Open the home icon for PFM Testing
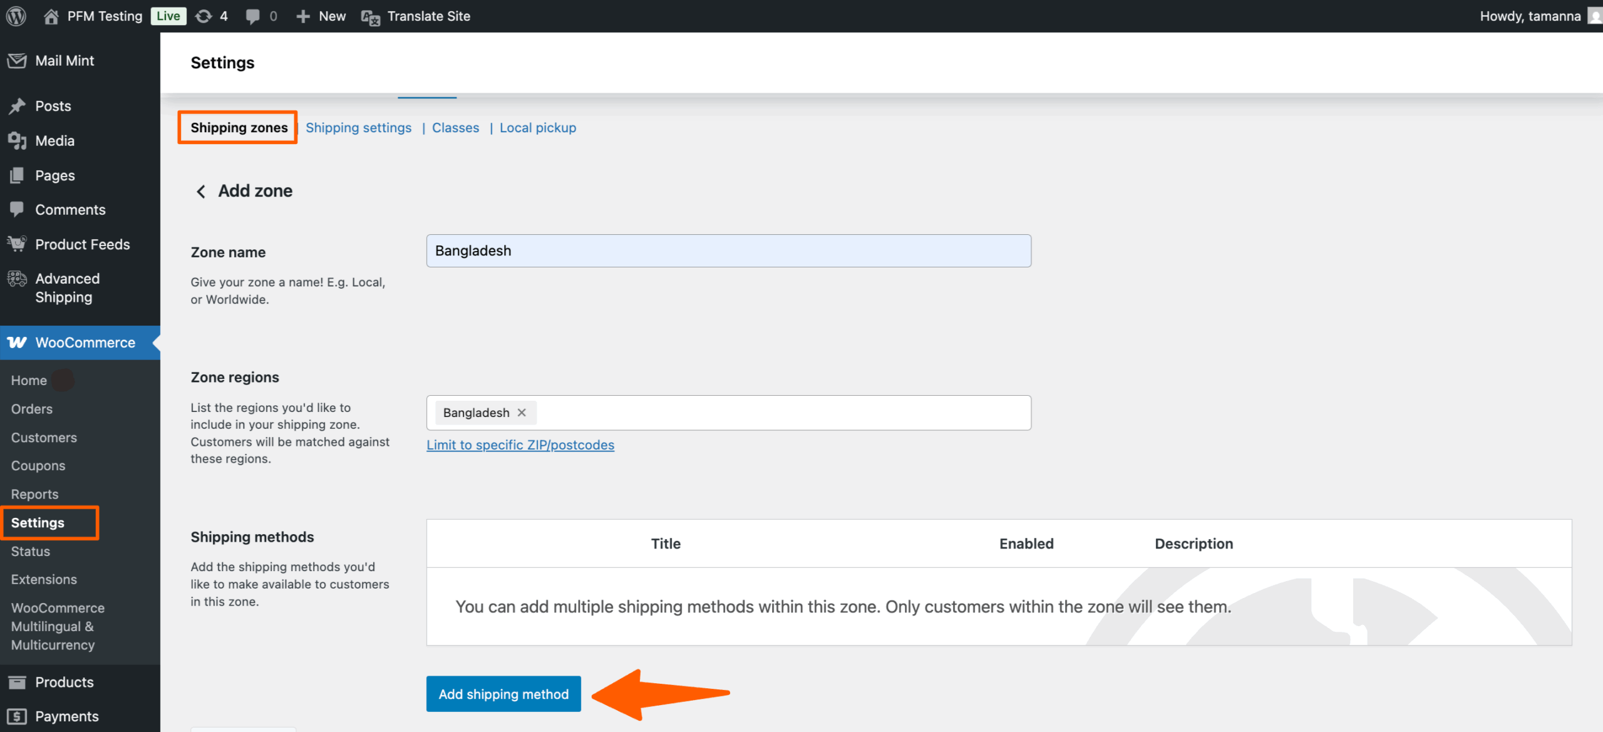This screenshot has width=1603, height=732. [x=51, y=16]
